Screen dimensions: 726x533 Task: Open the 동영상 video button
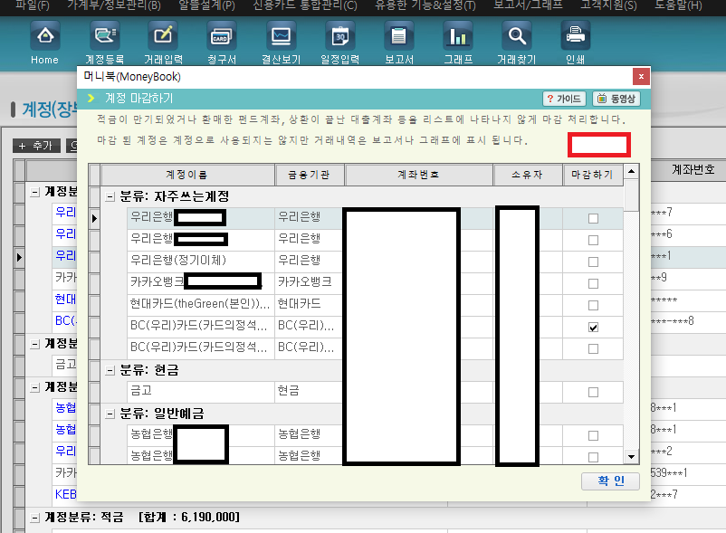[x=616, y=99]
